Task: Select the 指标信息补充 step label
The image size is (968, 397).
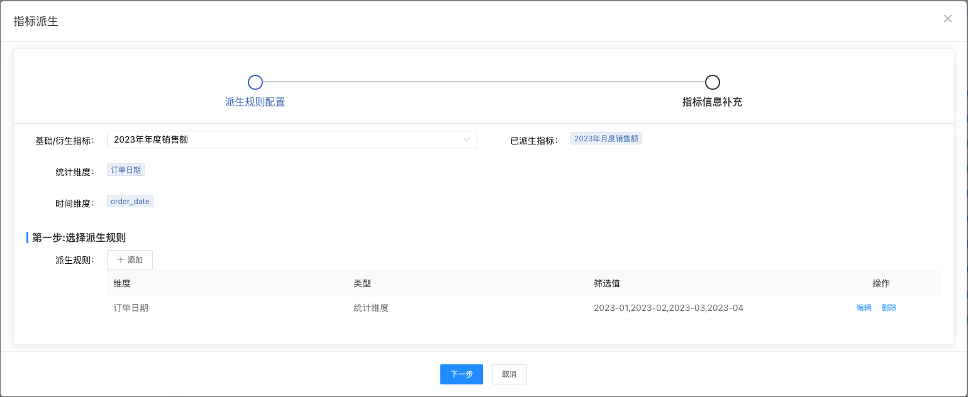Action: pyautogui.click(x=712, y=102)
